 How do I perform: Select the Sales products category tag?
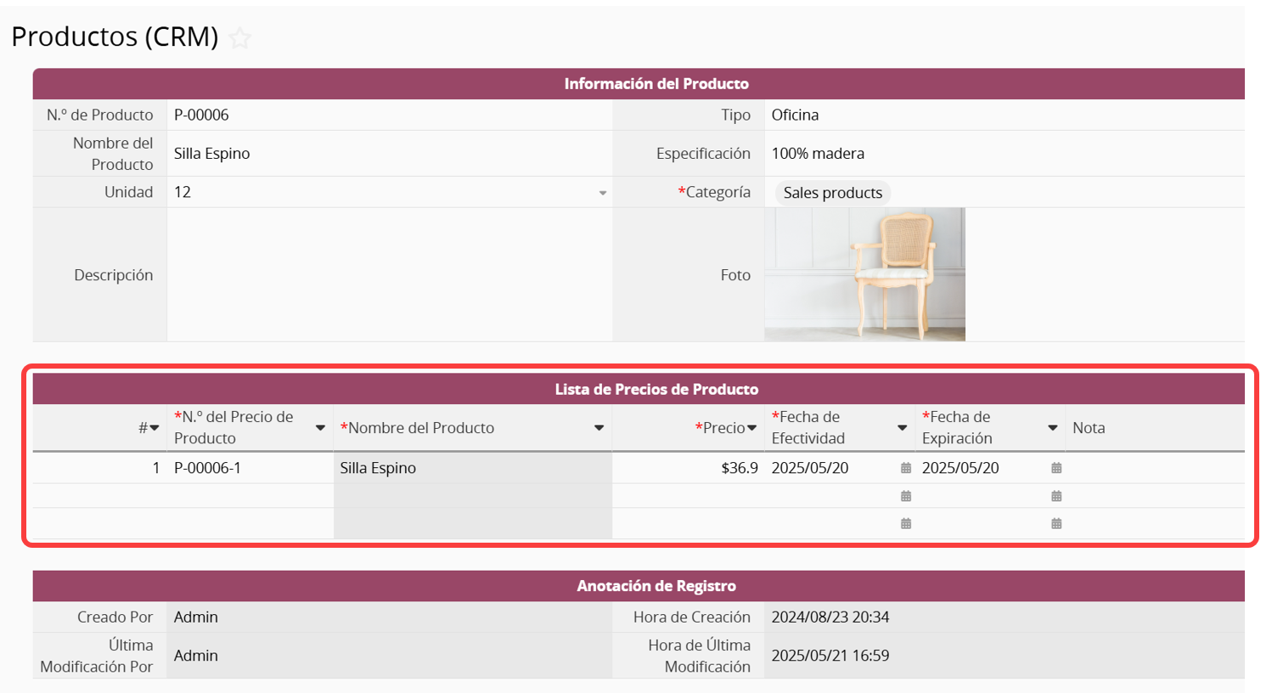(x=832, y=193)
